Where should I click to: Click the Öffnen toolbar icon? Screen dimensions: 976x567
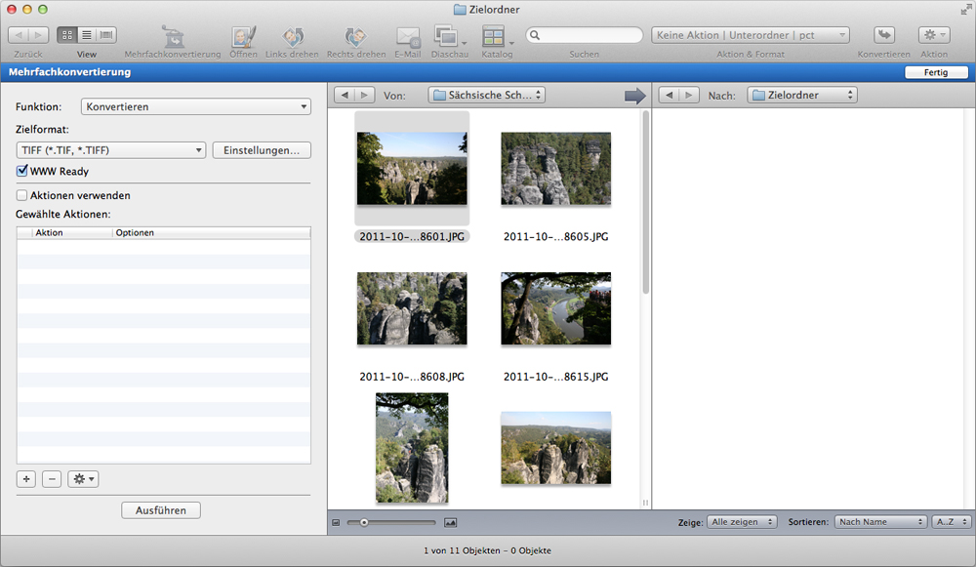(243, 36)
